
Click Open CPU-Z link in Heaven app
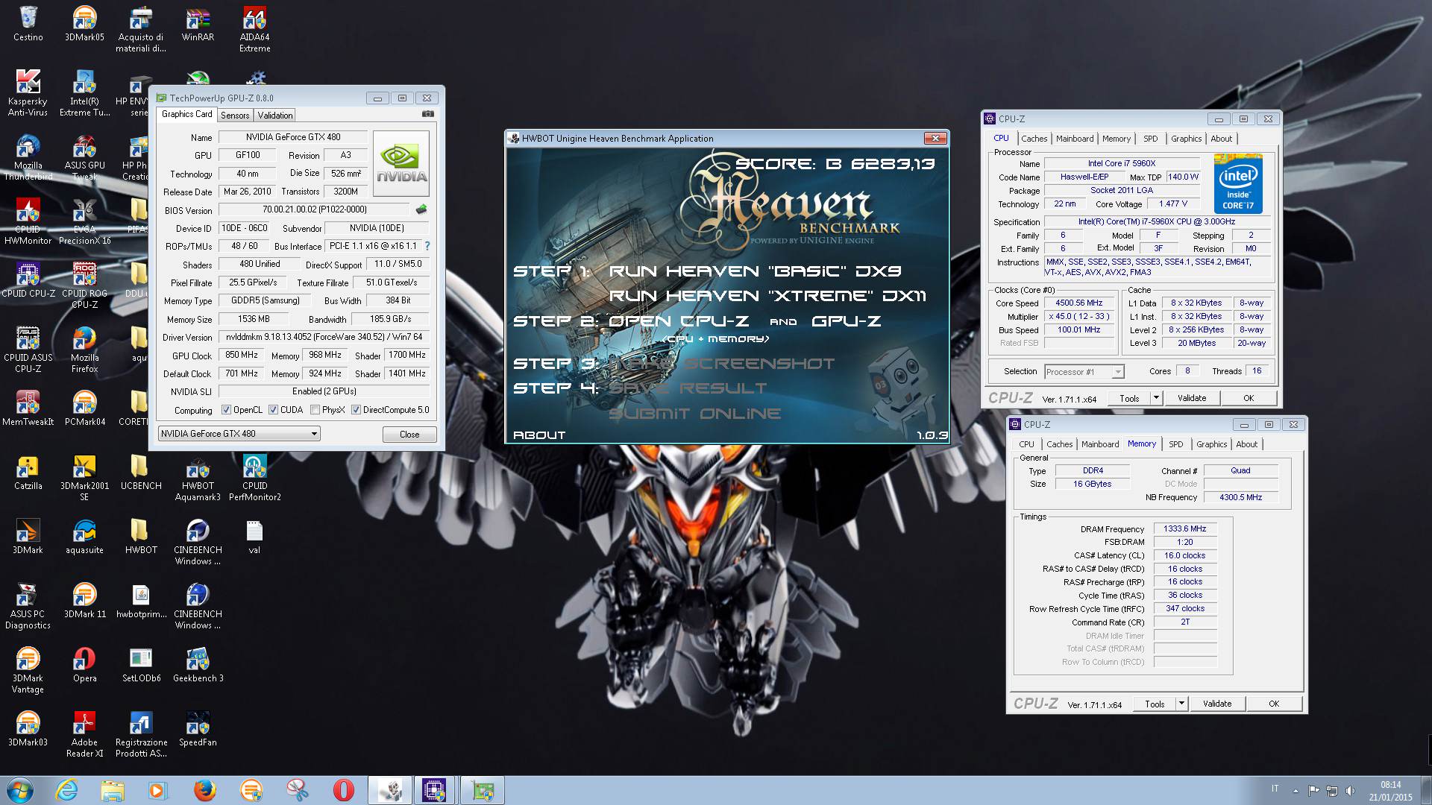(679, 321)
